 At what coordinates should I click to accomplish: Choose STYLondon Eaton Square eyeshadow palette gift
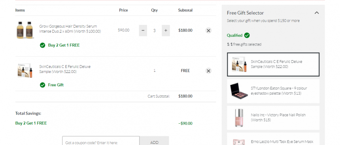coord(273,91)
